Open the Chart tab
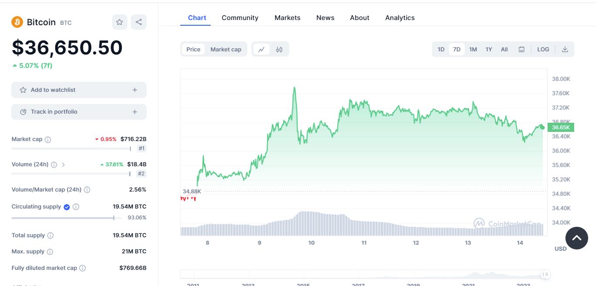Viewport: 596px width, 286px height. coord(197,18)
